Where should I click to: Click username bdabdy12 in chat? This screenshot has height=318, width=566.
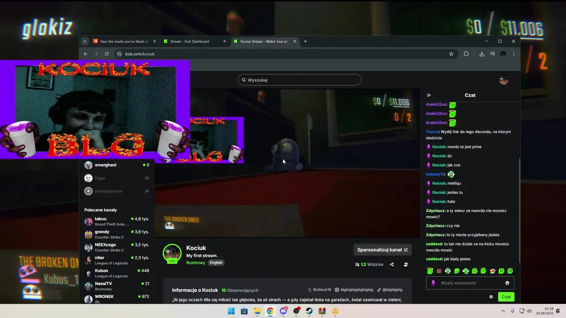(x=435, y=174)
